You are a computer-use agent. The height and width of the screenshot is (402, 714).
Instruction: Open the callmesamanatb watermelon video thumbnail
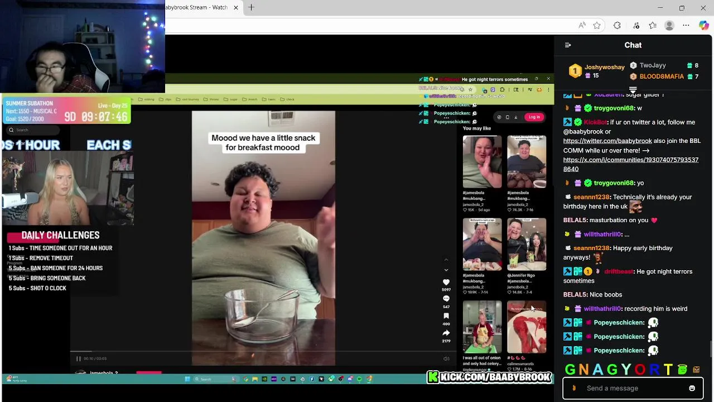527,327
